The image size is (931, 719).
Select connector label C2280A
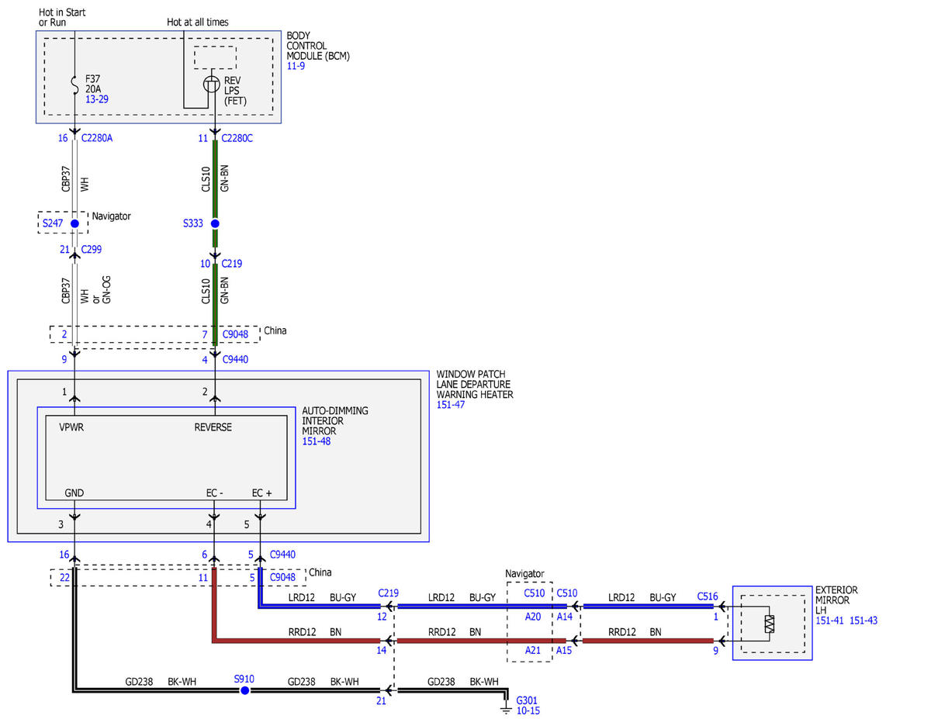coord(97,138)
